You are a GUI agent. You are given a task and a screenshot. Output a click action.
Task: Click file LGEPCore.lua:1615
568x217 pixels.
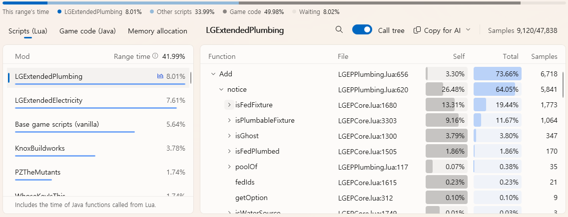tap(367, 182)
